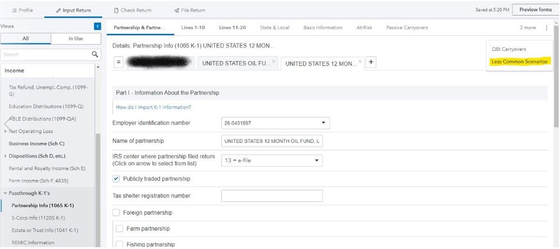Open 'How do I import K-1 information?' link

click(x=153, y=107)
